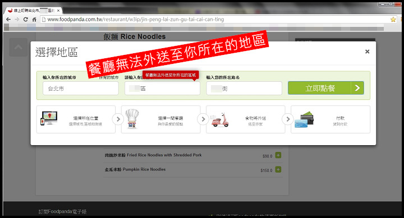
Task: Click the 飯麵 Rice Noodles heading
Action: [x=135, y=36]
